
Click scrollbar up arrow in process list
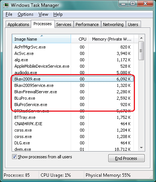tap(141, 38)
